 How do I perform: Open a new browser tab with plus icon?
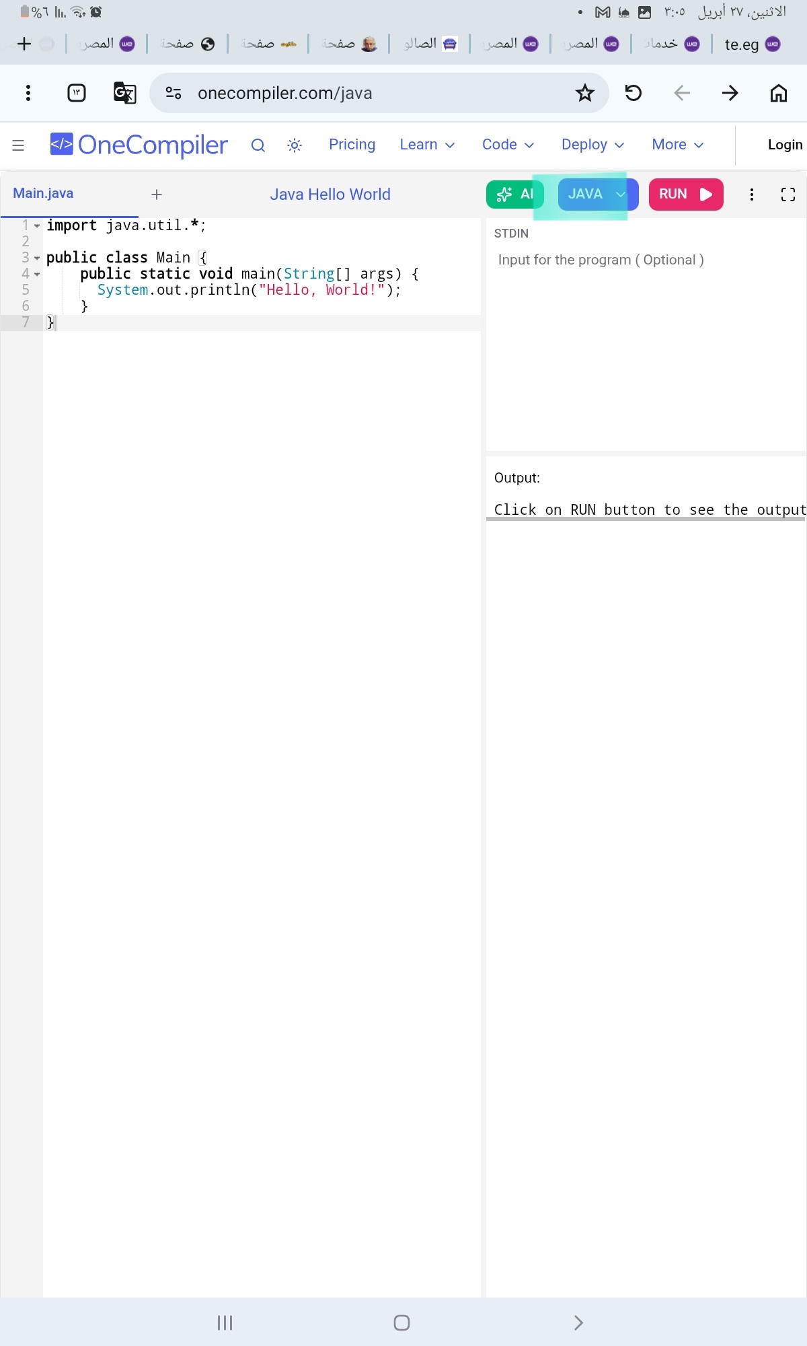coord(24,44)
